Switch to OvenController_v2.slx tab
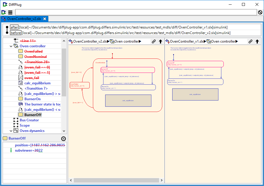Screen dimensions: 264x186 [24, 19]
